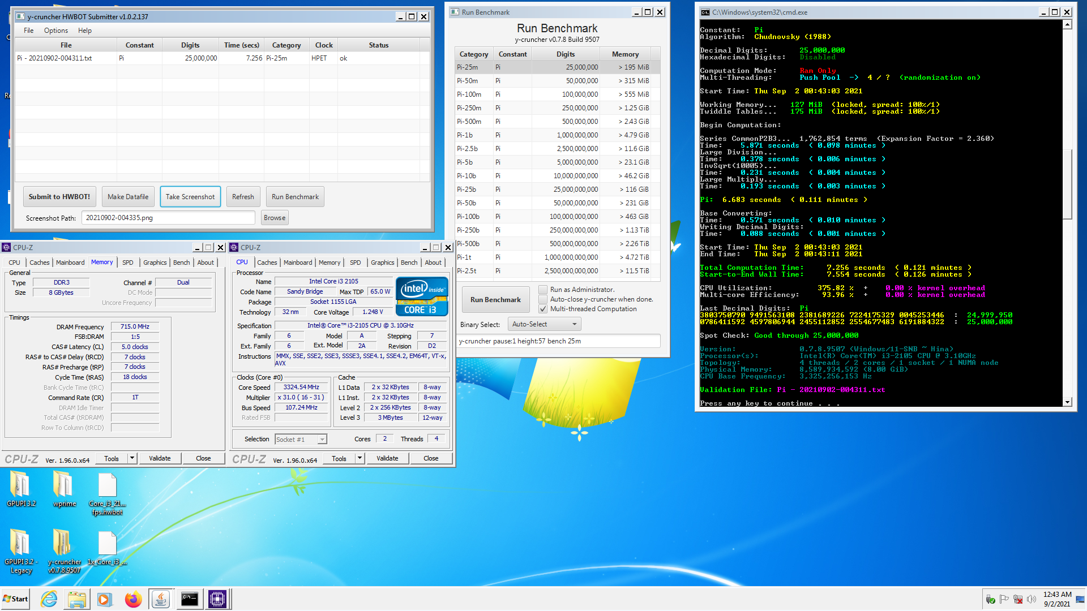Screen dimensions: 1087x611
Task: Click the Take Screenshot button
Action: point(190,197)
